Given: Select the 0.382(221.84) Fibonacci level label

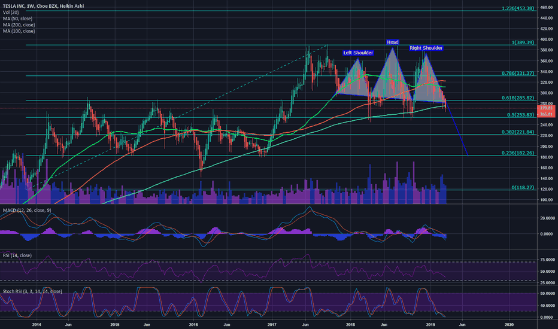Looking at the screenshot, I should coord(518,132).
